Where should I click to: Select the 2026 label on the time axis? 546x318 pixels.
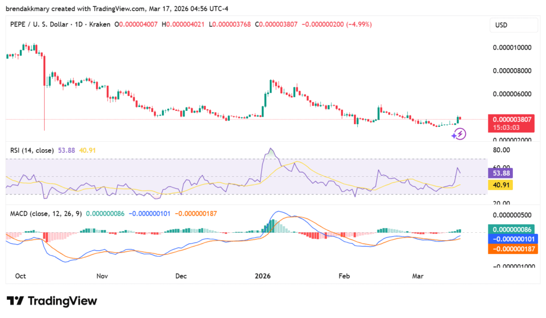[262, 276]
